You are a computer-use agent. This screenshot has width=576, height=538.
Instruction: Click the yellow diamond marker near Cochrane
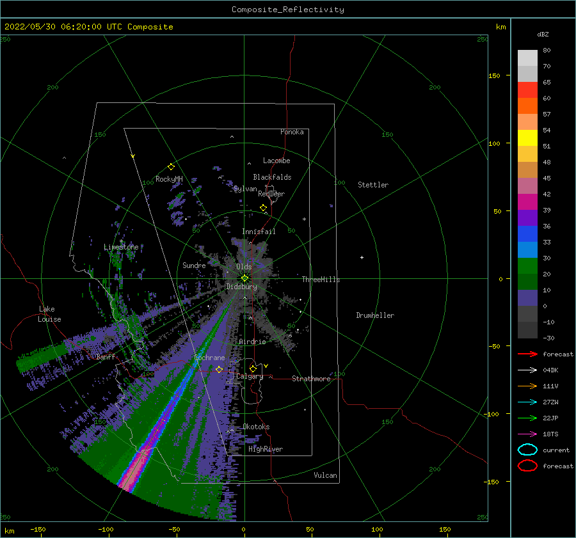[220, 369]
